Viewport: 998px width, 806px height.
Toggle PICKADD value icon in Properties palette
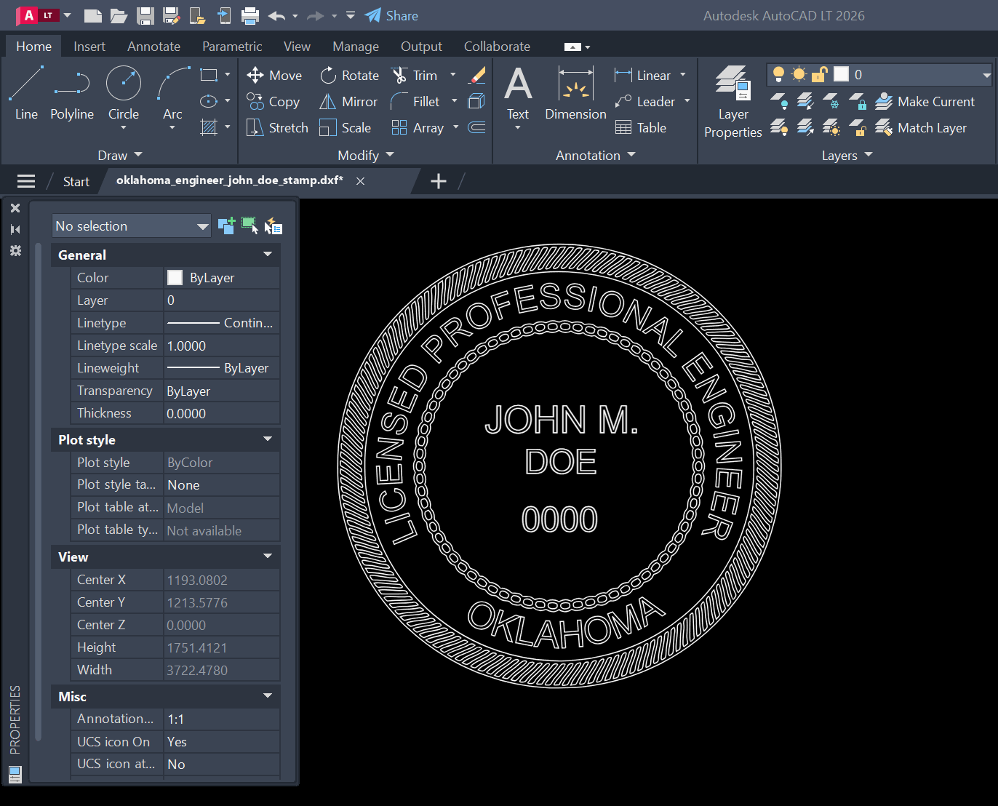226,226
